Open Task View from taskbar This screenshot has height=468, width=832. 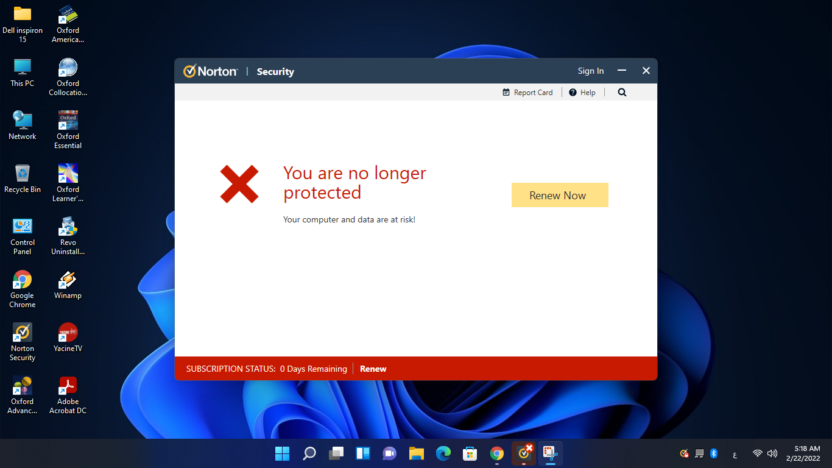(336, 453)
